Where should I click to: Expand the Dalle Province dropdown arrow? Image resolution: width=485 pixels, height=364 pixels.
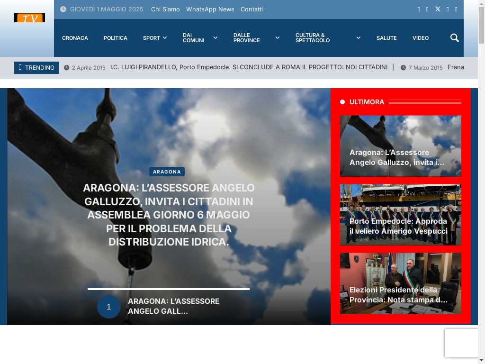pos(278,38)
